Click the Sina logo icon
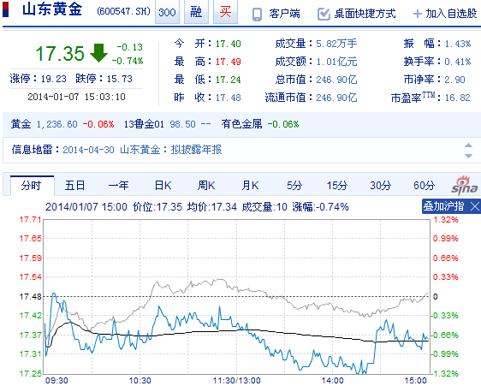Viewport: 481px width, 386px height. (465, 186)
